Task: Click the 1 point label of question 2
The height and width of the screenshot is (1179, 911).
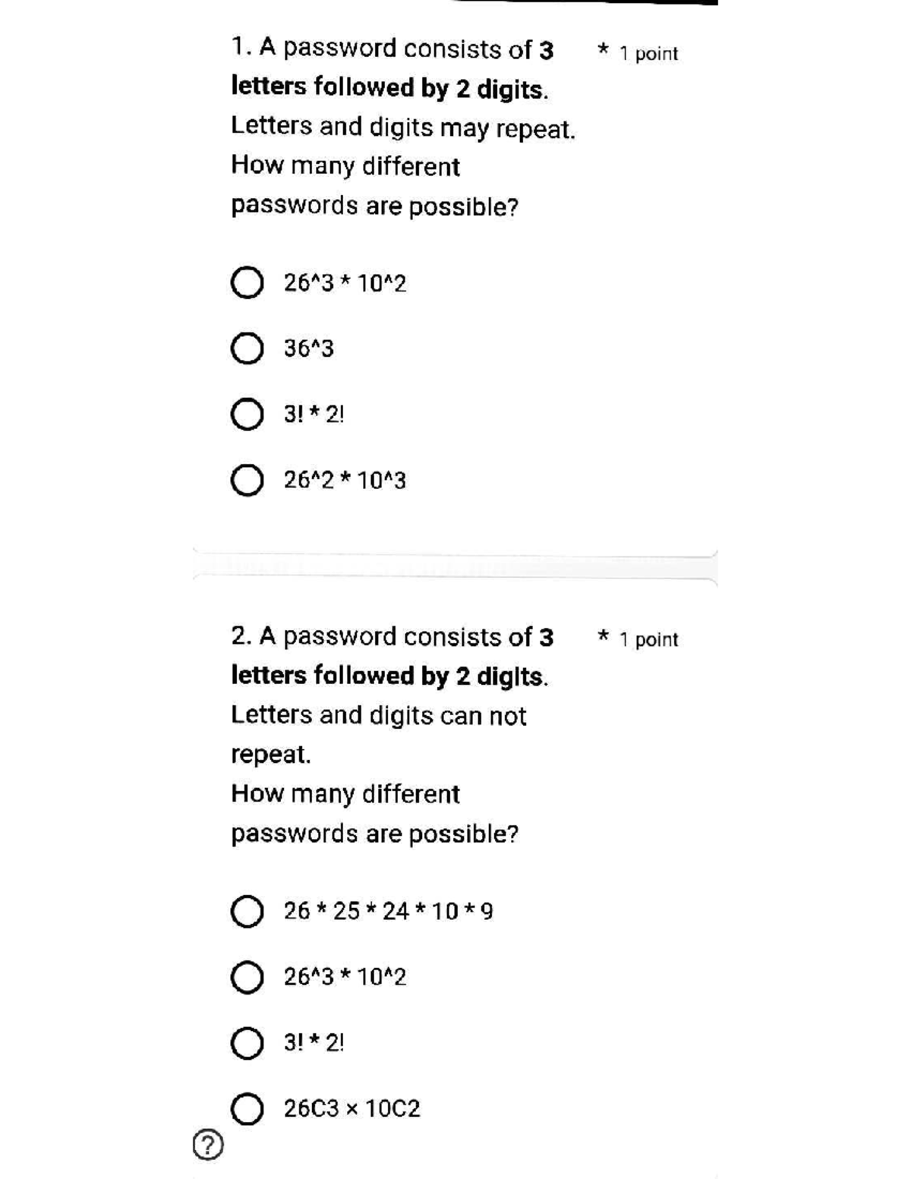Action: coord(648,640)
